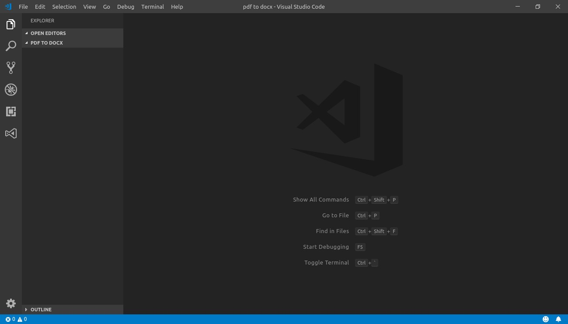The width and height of the screenshot is (568, 324).
Task: Open the Help menu
Action: [177, 7]
